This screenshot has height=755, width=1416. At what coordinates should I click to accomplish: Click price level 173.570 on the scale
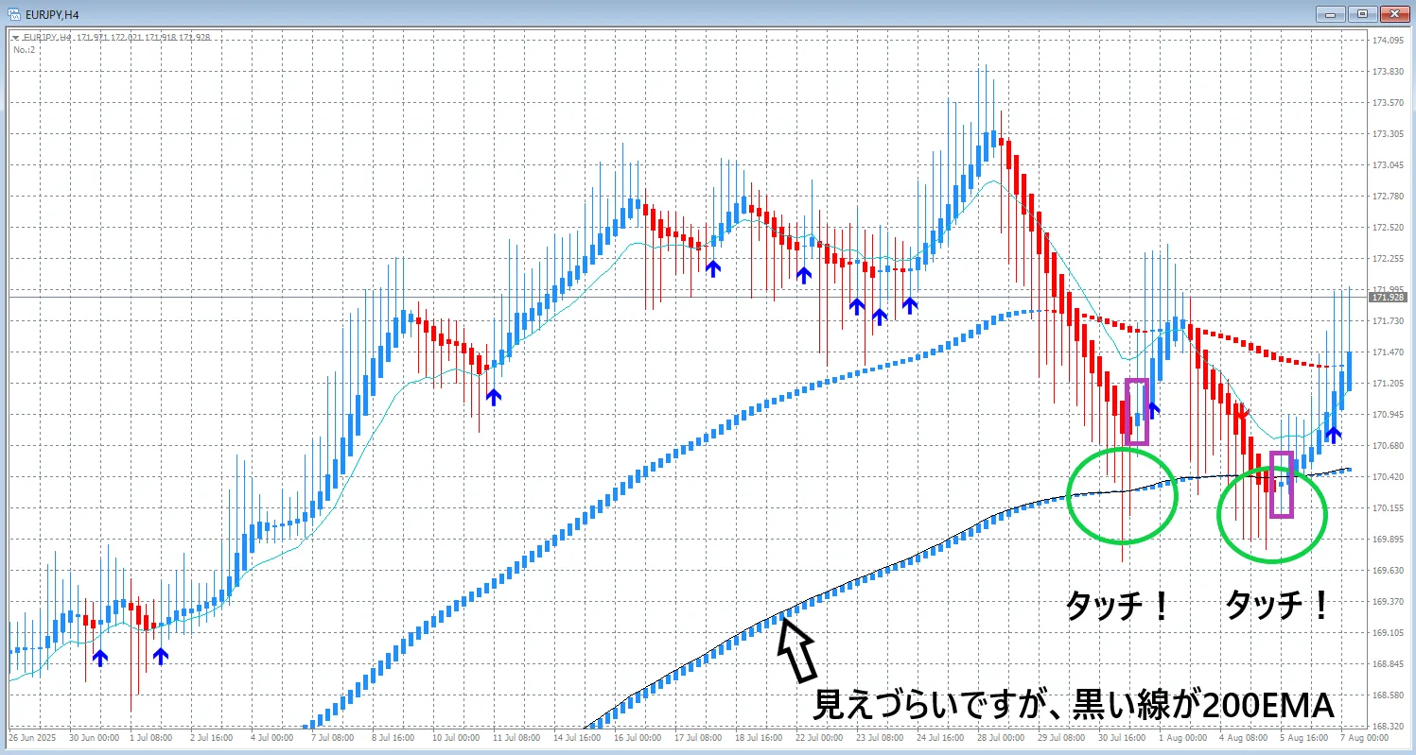pyautogui.click(x=1388, y=103)
